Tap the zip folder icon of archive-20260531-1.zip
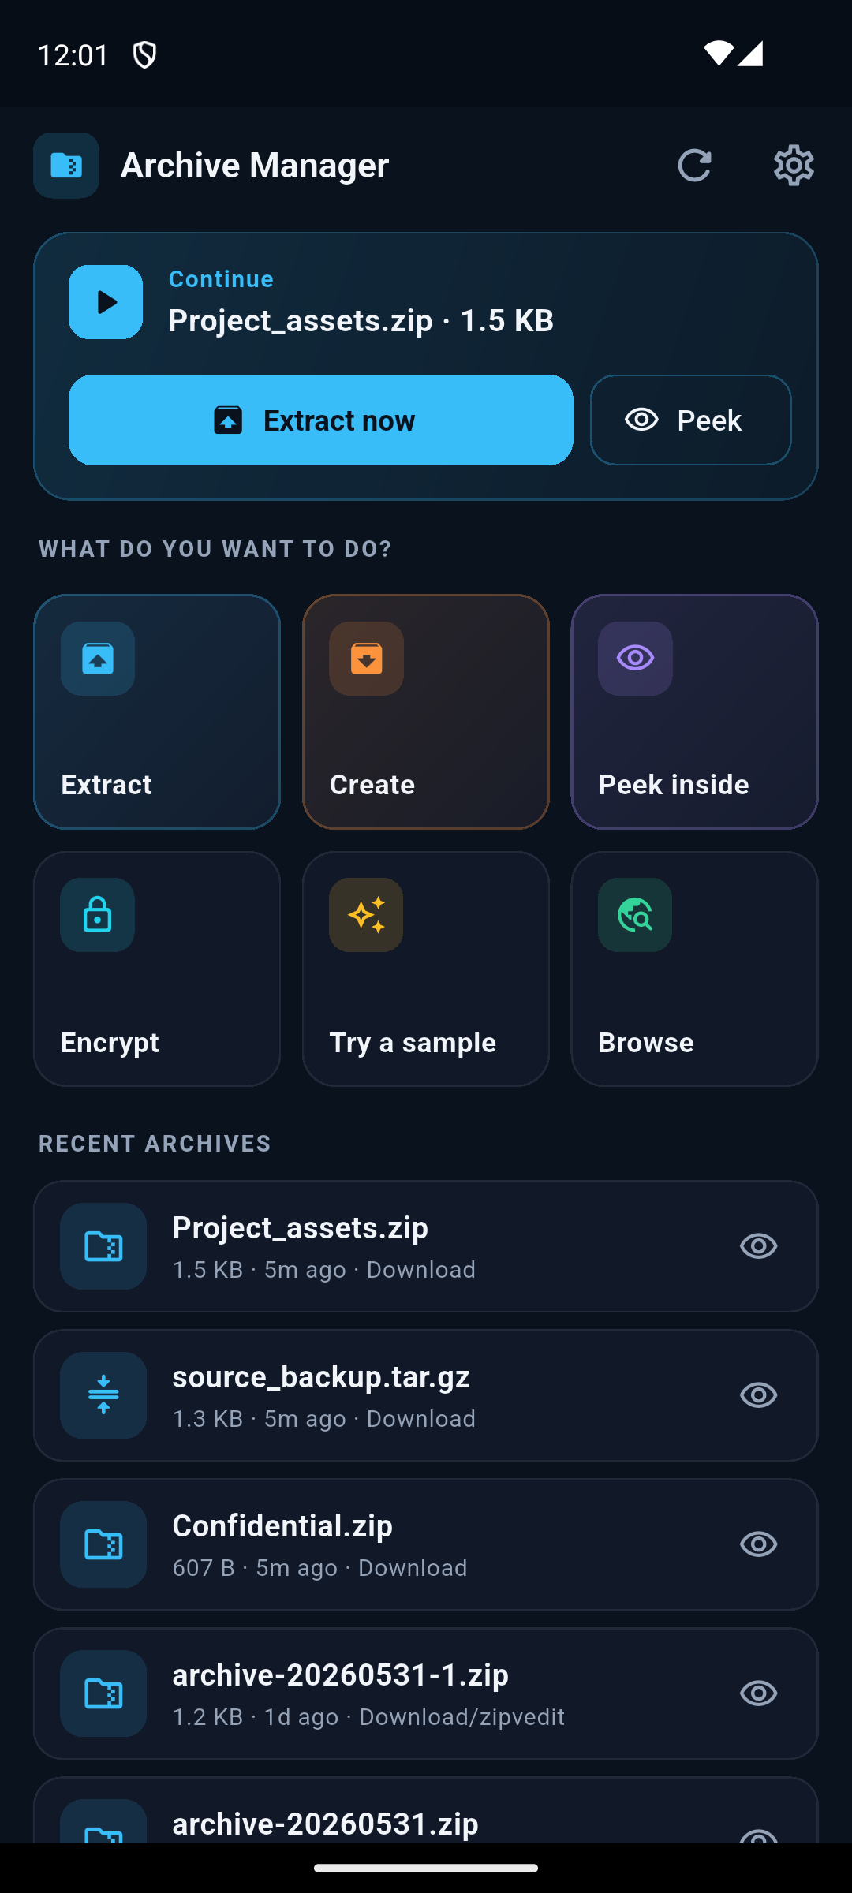Viewport: 852px width, 1893px height. click(x=103, y=1693)
